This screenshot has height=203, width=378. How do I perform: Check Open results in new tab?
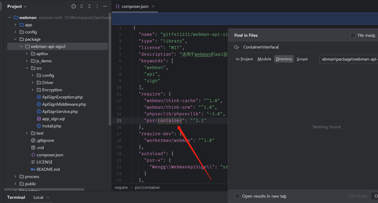tap(237, 196)
